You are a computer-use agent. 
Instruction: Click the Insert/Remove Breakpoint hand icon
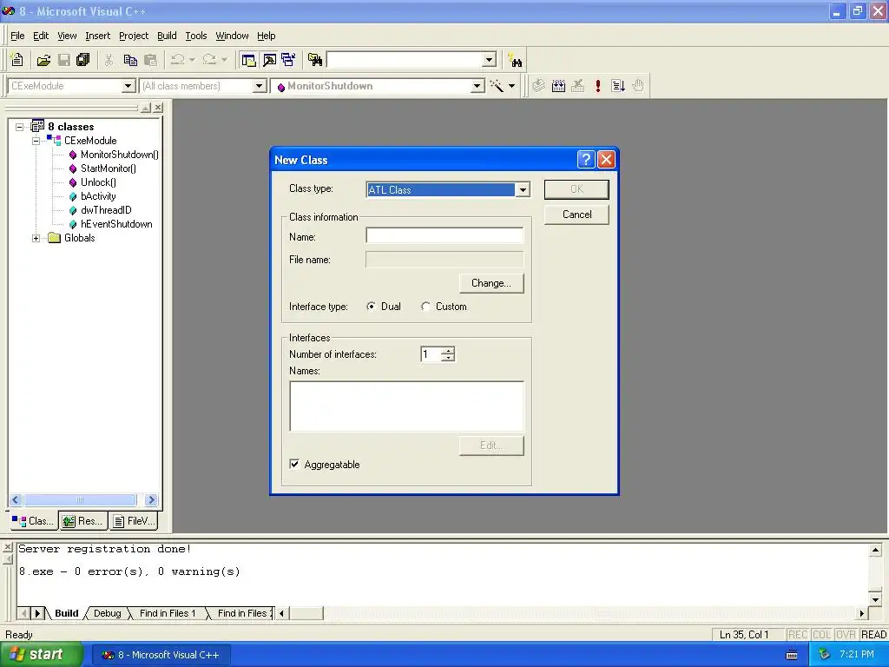638,86
